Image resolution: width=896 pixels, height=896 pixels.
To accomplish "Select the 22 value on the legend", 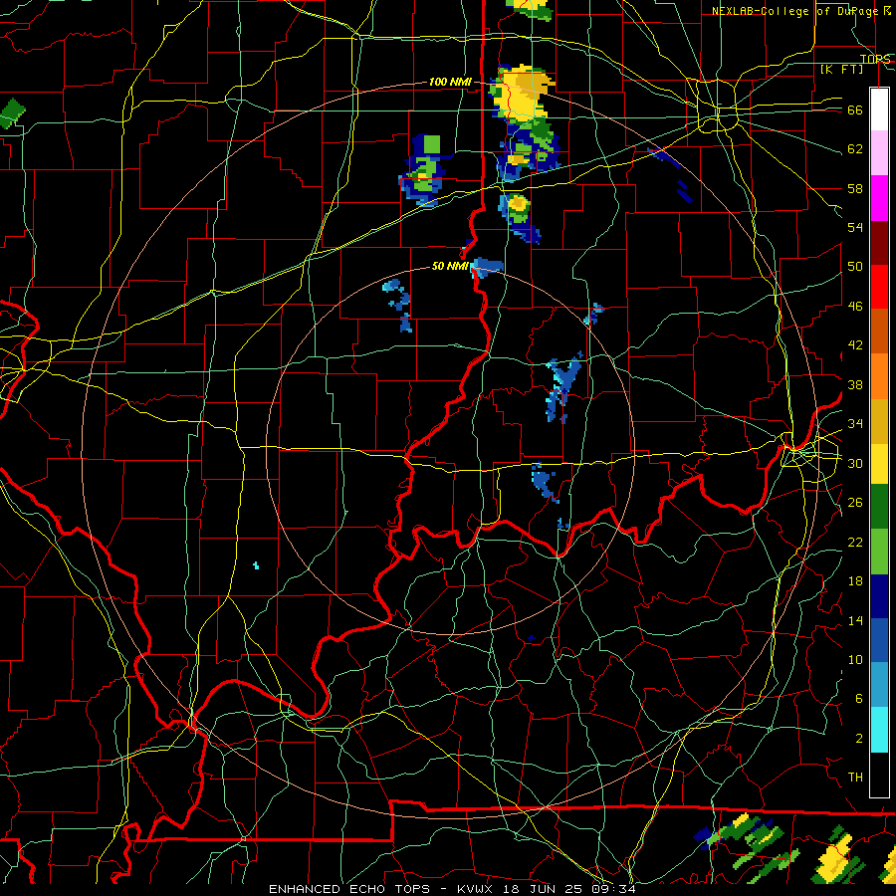I will (x=855, y=542).
